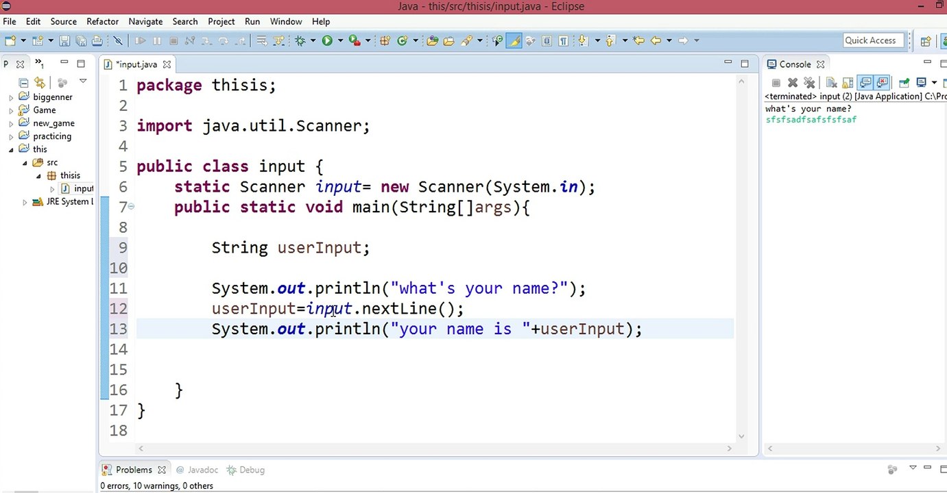Toggle Mark Occurrences highlighter icon

click(514, 40)
